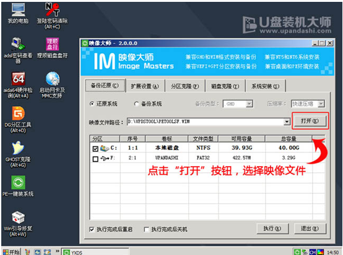Click the 可用容量 column header
Viewport: 343px width, 255px height.
(241, 139)
